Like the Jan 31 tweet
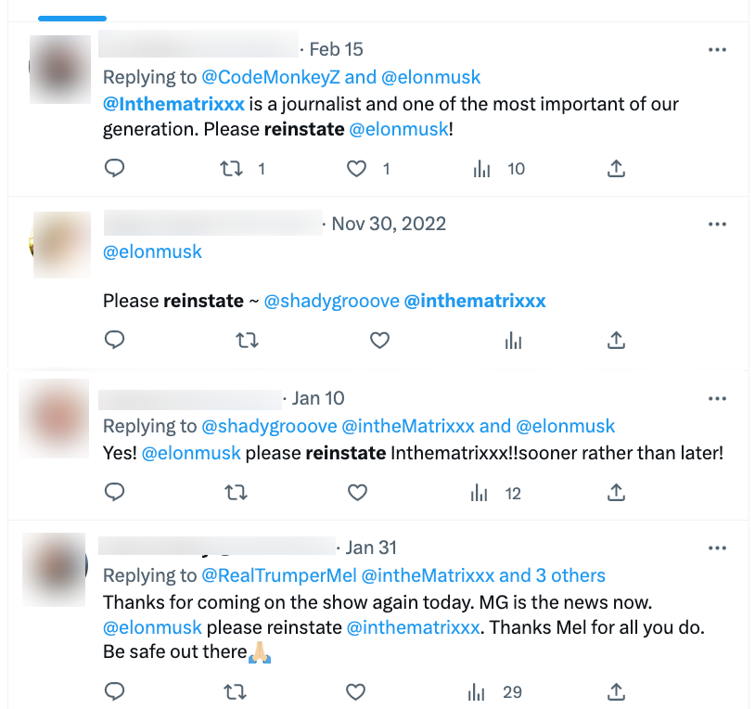The width and height of the screenshot is (755, 709). [355, 692]
